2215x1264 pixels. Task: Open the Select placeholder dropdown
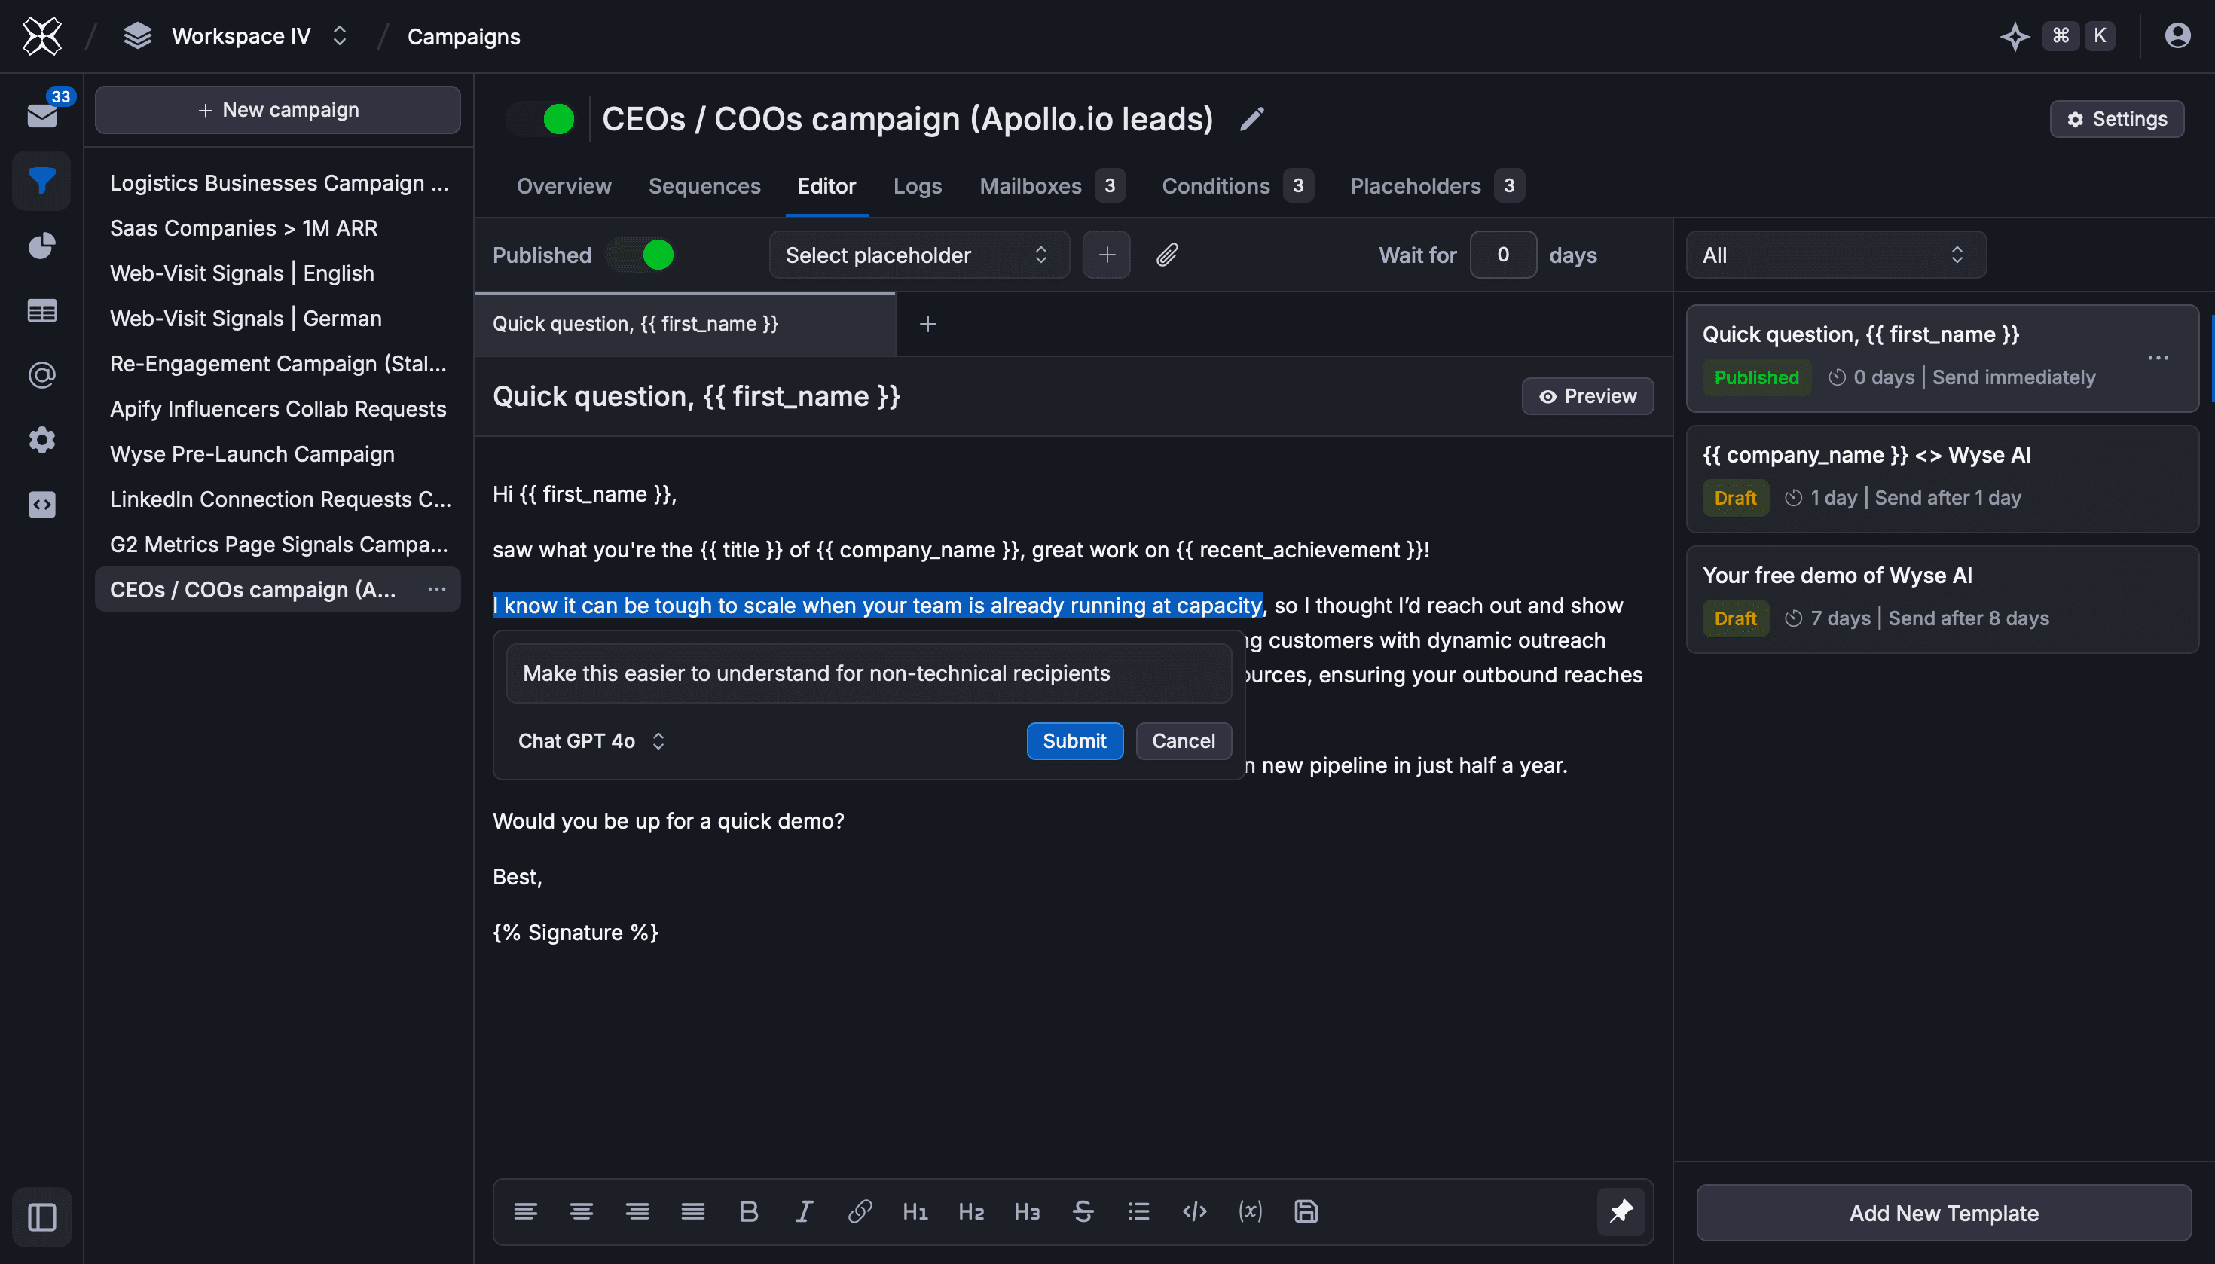[918, 255]
